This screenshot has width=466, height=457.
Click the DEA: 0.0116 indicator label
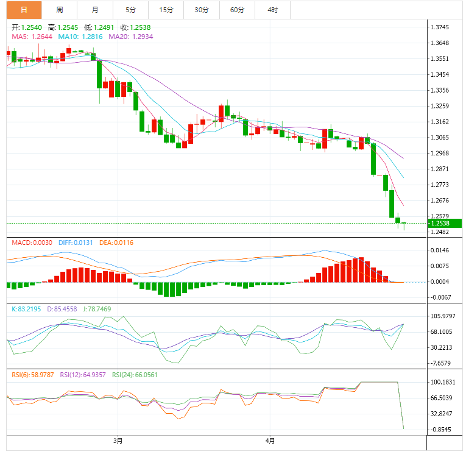tap(116, 243)
